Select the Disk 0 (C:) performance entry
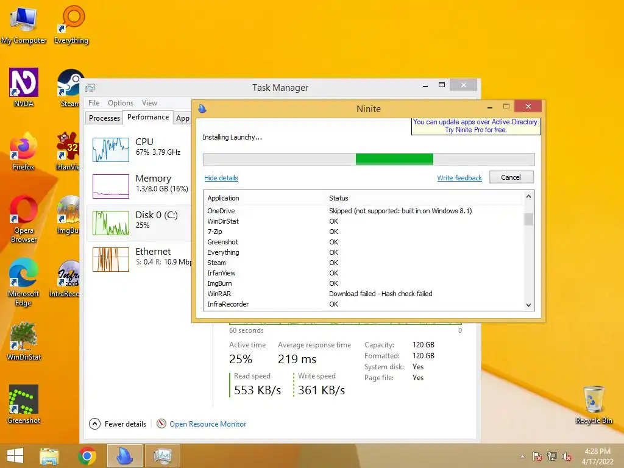Image resolution: width=624 pixels, height=468 pixels. [140, 223]
